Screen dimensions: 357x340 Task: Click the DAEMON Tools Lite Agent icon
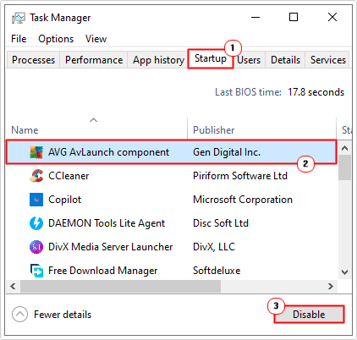coord(36,223)
